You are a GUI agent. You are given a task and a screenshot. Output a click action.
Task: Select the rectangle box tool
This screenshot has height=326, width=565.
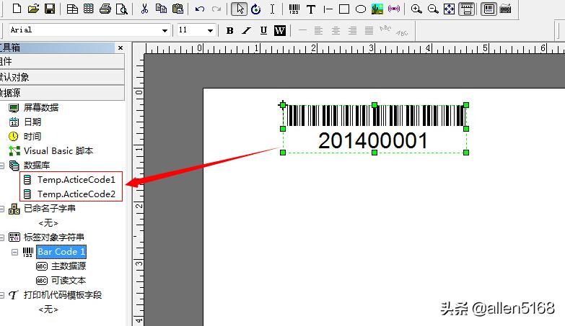point(344,9)
